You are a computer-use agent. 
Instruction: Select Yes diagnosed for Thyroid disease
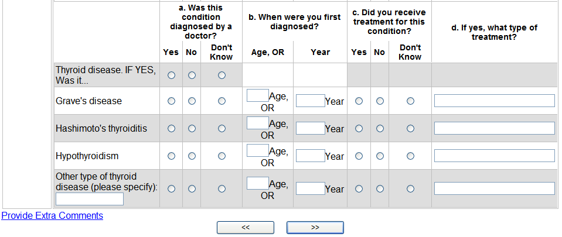pyautogui.click(x=171, y=75)
